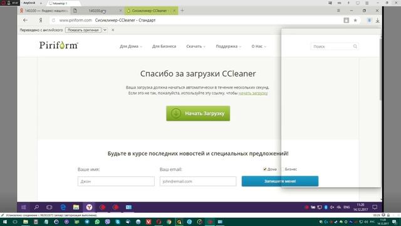Image resolution: width=401 pixels, height=226 pixels.
Task: Open Chrome on local taskbar
Action: pos(169,222)
